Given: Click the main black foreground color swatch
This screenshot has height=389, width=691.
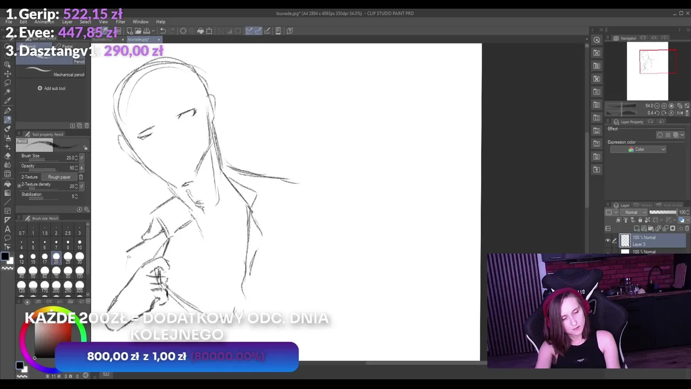Looking at the screenshot, I should [5, 257].
